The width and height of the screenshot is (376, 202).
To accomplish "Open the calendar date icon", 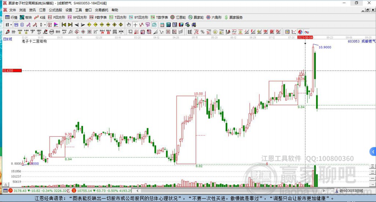I will [x=162, y=25].
